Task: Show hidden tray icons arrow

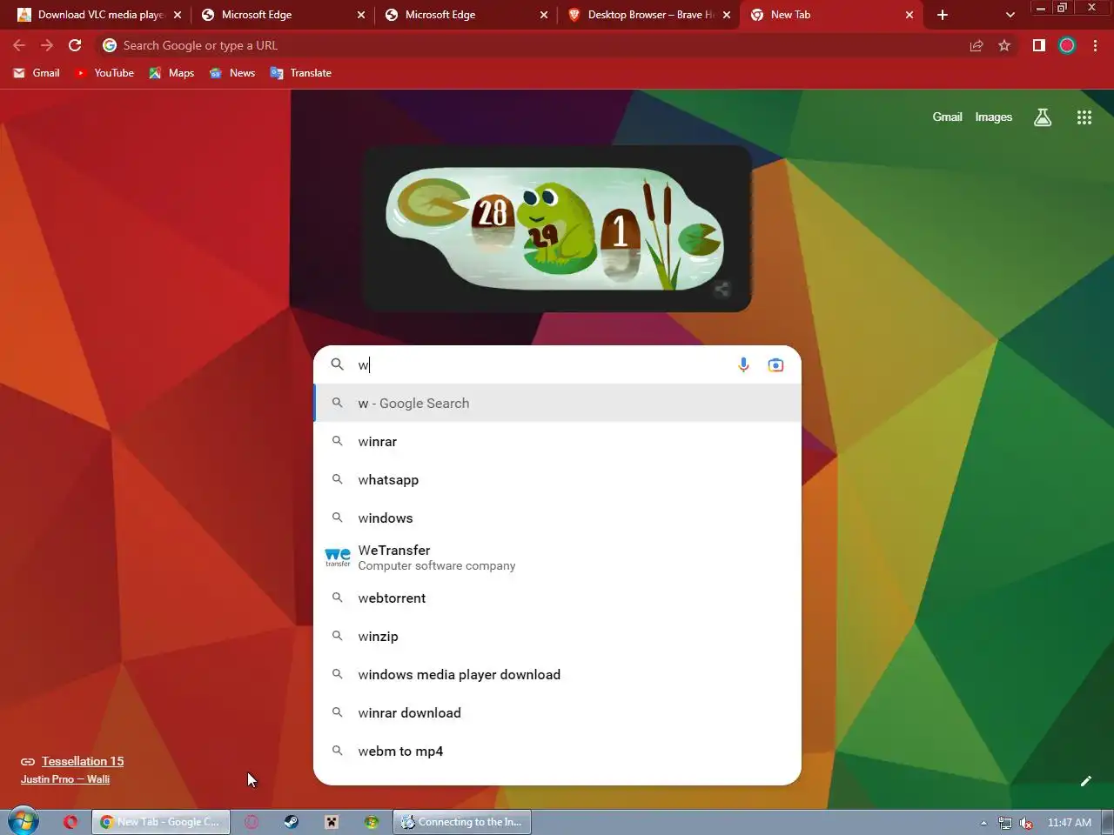Action: pyautogui.click(x=983, y=823)
